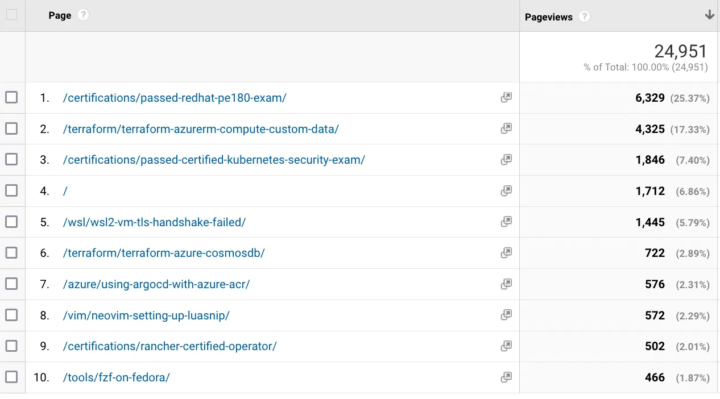Open external link icon for fzf-on-fedora row
720x399 pixels.
(506, 377)
